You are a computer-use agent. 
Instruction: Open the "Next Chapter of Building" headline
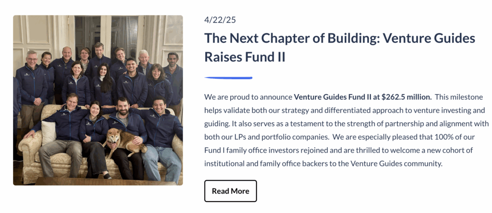pos(340,47)
